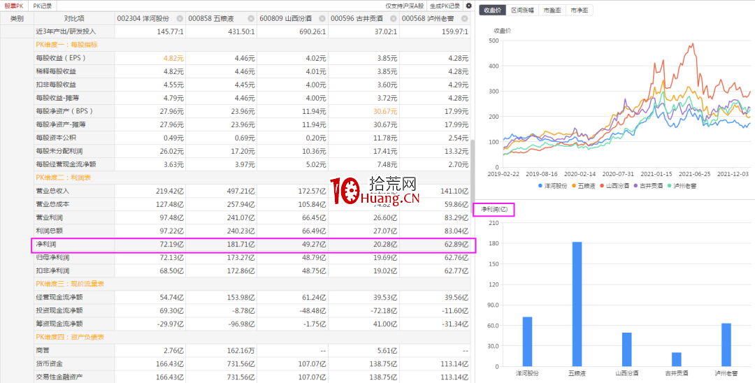Toggle 山西汾酒 legend dot in line chart
This screenshot has width=755, height=383.
click(603, 185)
